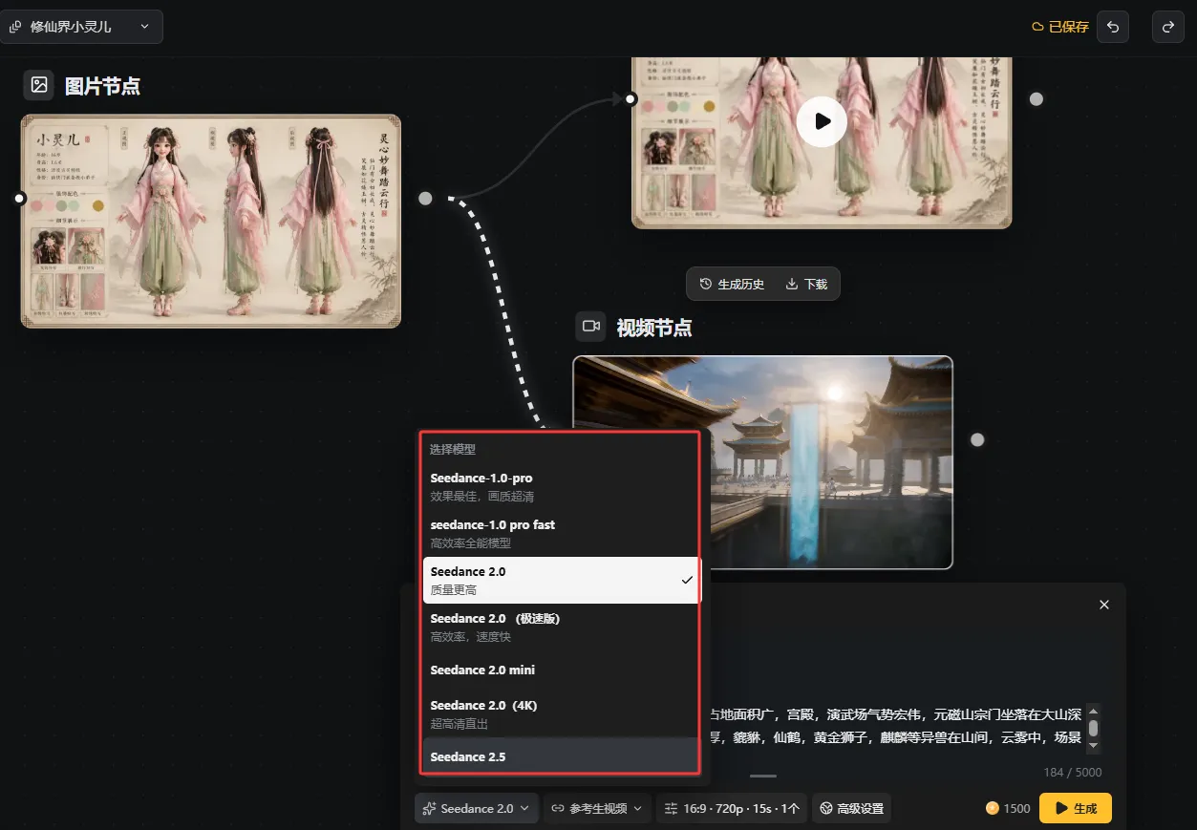This screenshot has height=830, width=1197.
Task: Close the prompt panel with the X
Action: (1104, 605)
